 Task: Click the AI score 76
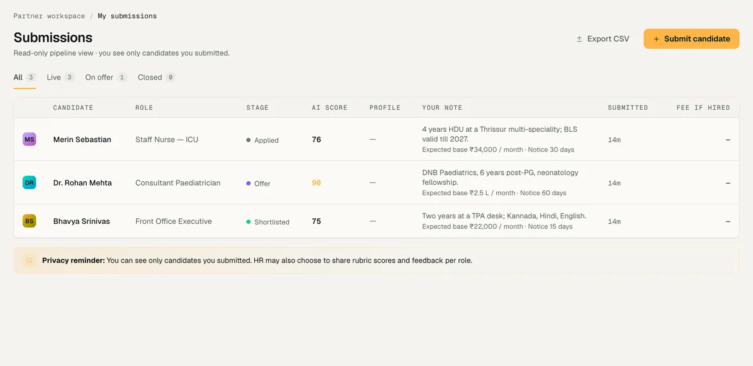(317, 140)
